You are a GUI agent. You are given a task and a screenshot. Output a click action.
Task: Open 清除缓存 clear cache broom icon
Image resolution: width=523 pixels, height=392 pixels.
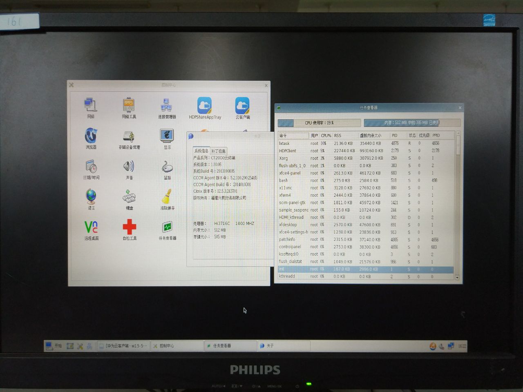(x=167, y=200)
